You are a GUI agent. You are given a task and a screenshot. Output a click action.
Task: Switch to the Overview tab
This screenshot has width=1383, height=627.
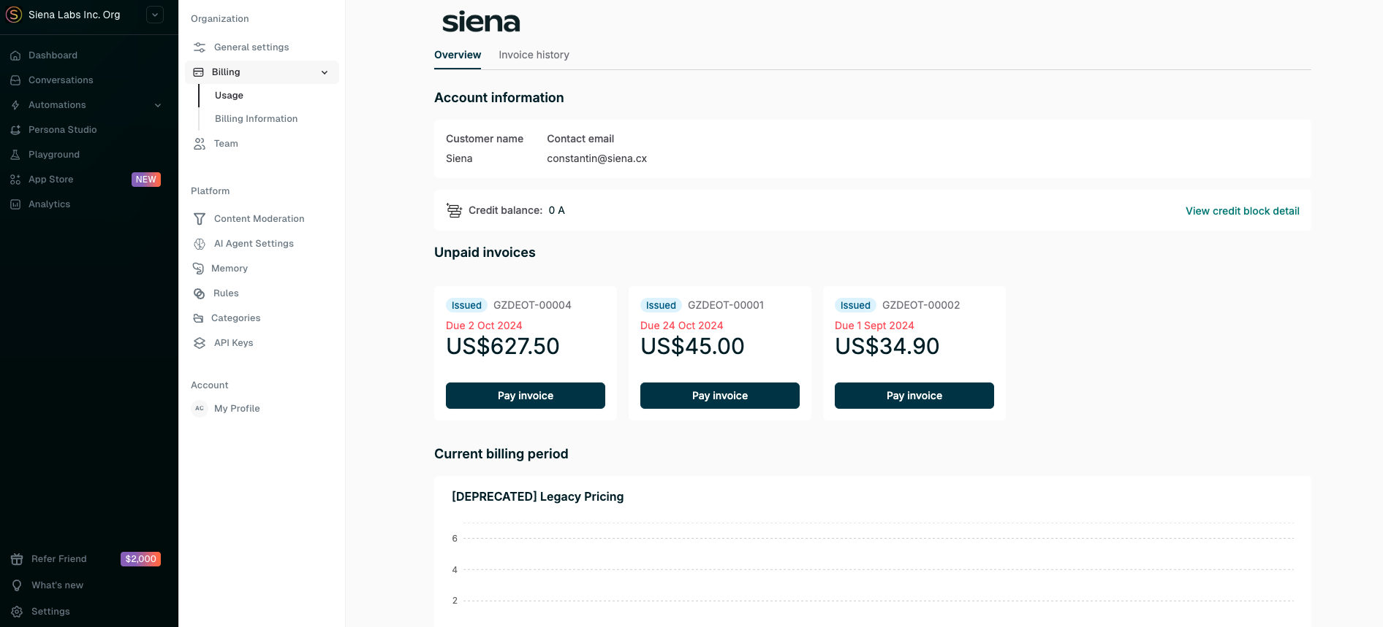pos(458,55)
